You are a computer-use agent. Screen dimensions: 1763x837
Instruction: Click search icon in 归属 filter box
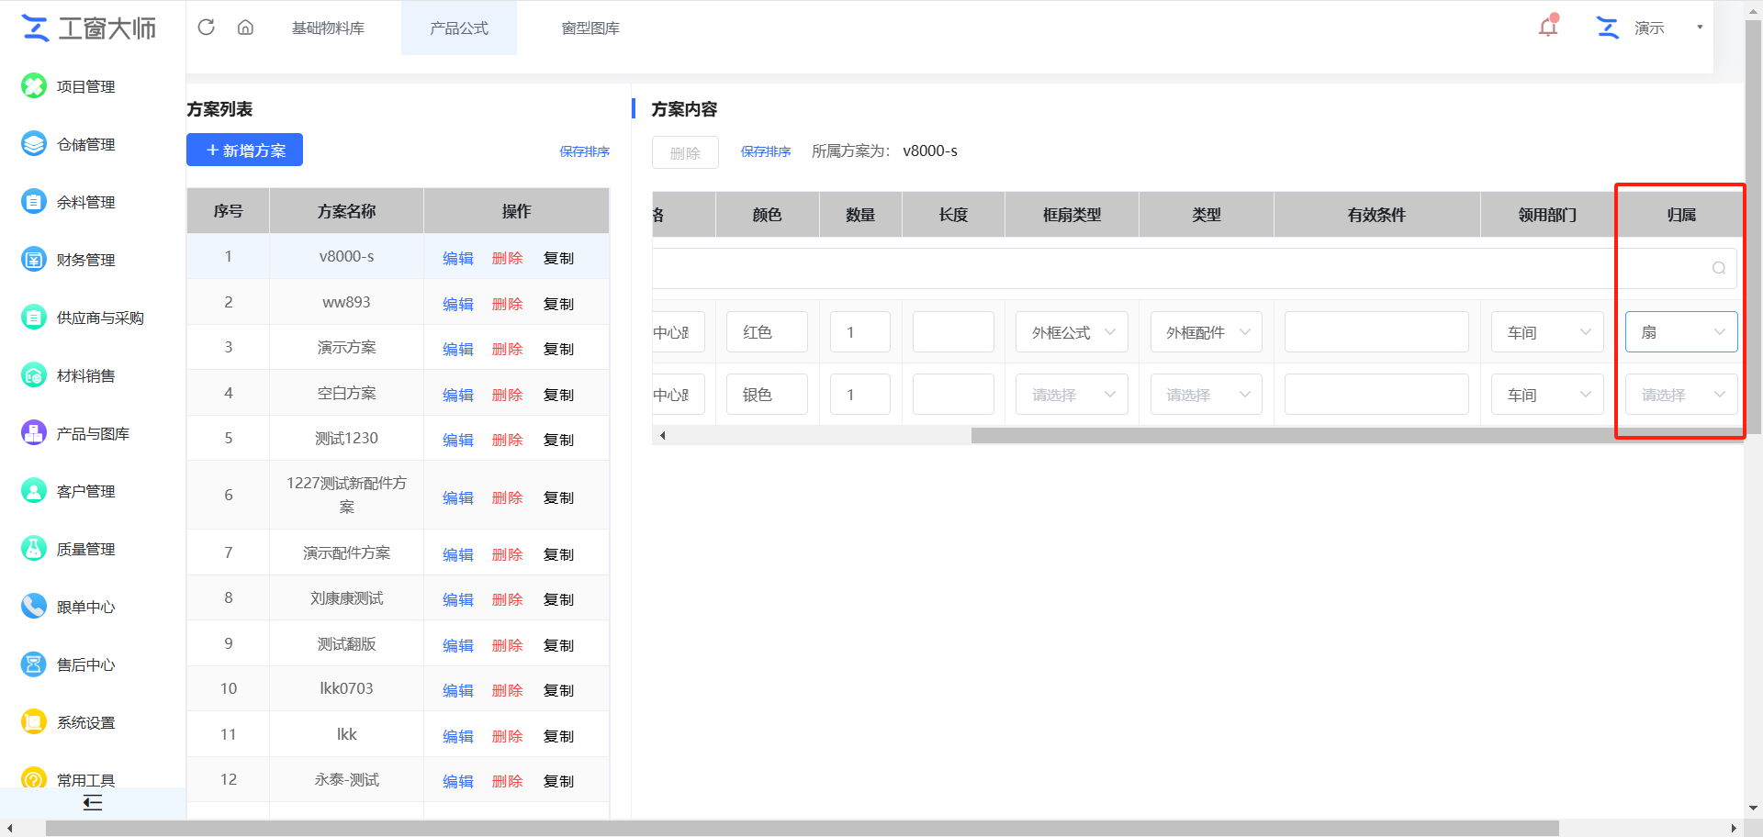[x=1718, y=268]
